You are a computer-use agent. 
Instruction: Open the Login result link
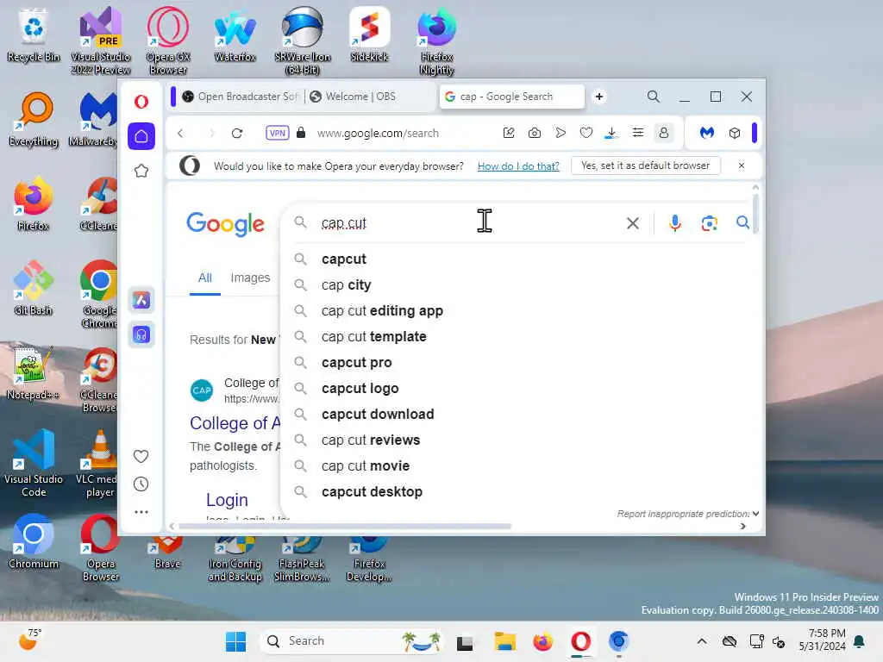coord(227,500)
